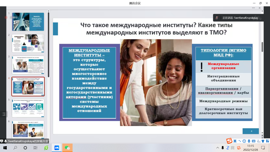Toggle Sogou voice input microphone
The width and height of the screenshot is (270, 152).
249,141
